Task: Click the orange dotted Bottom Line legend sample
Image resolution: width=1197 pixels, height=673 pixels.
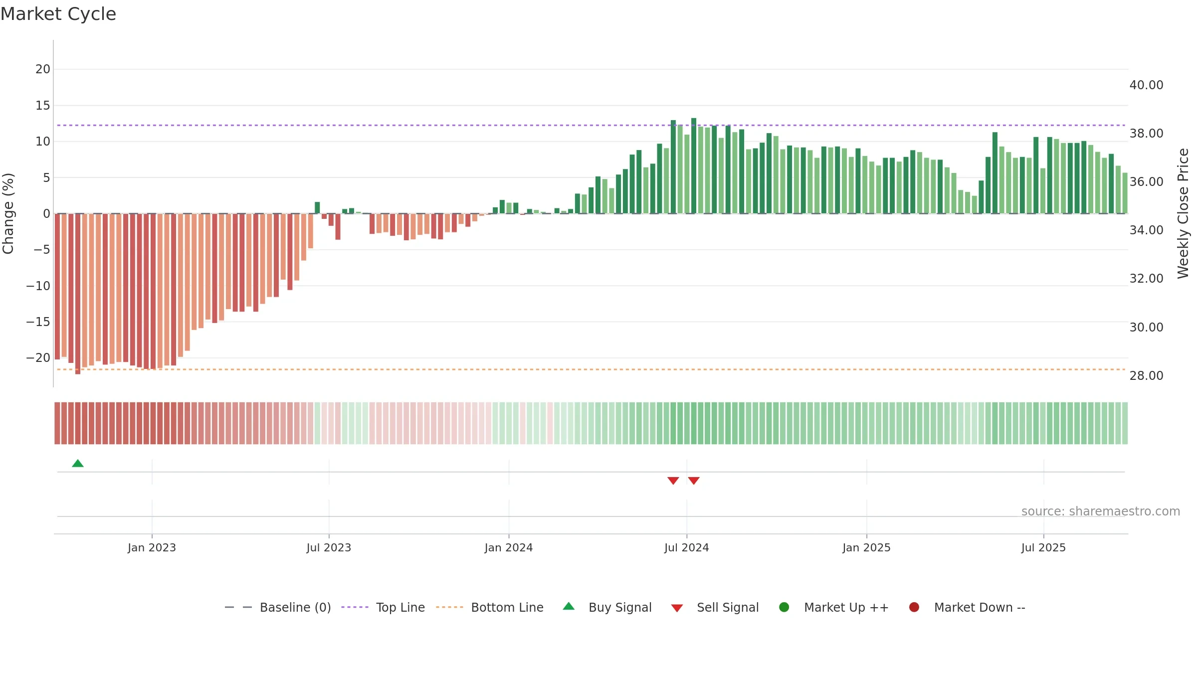Action: [x=449, y=607]
